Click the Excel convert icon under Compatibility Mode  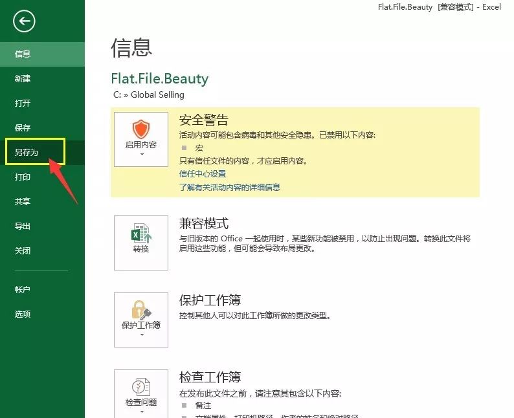(141, 233)
